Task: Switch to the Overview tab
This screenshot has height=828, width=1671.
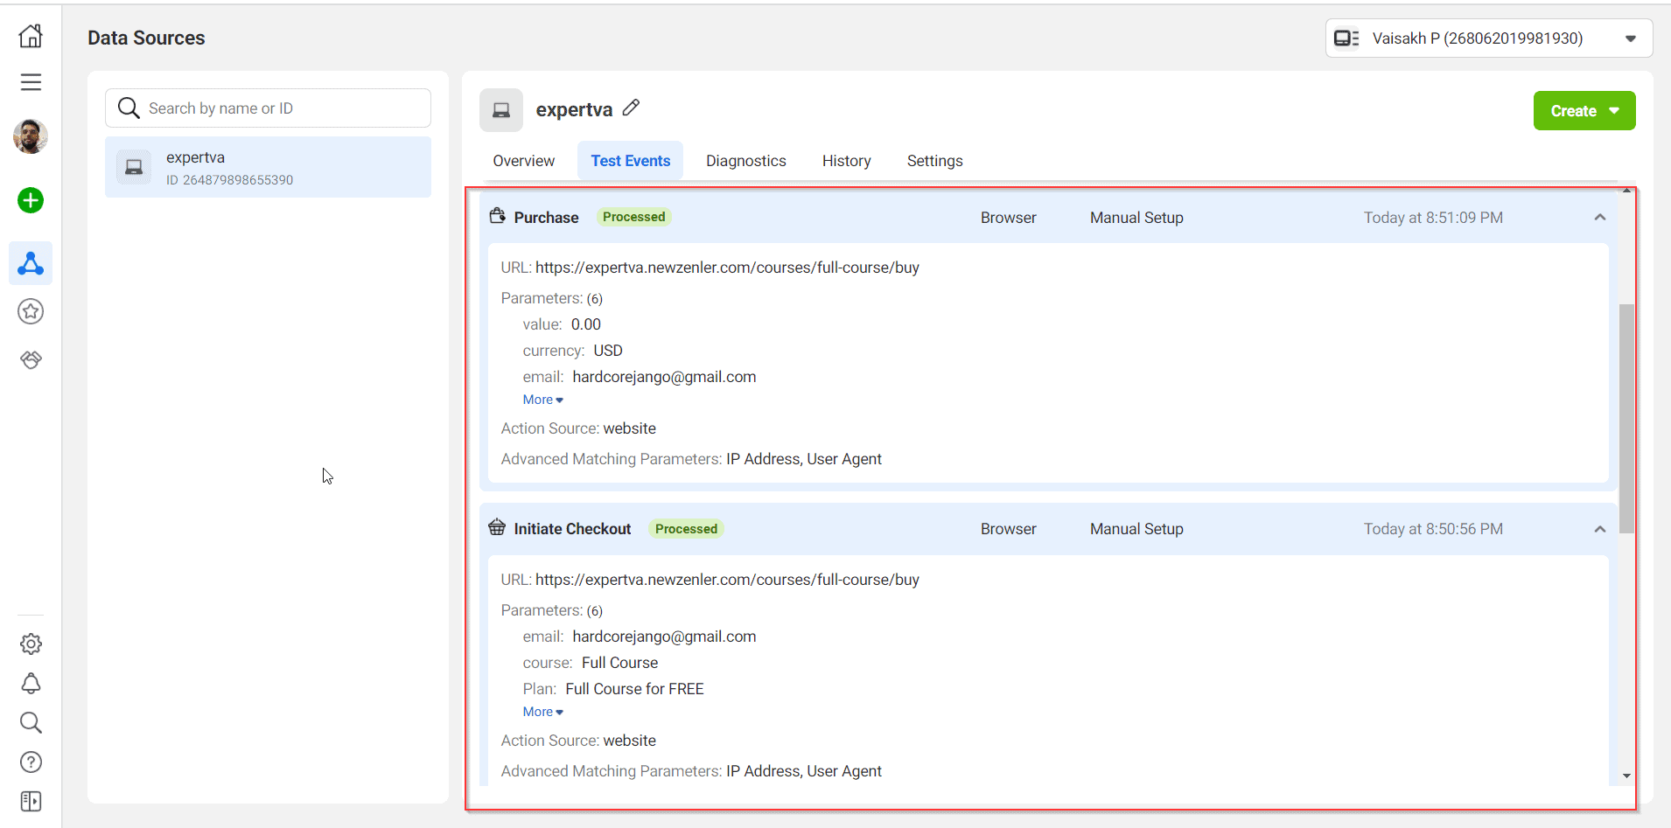Action: tap(523, 161)
